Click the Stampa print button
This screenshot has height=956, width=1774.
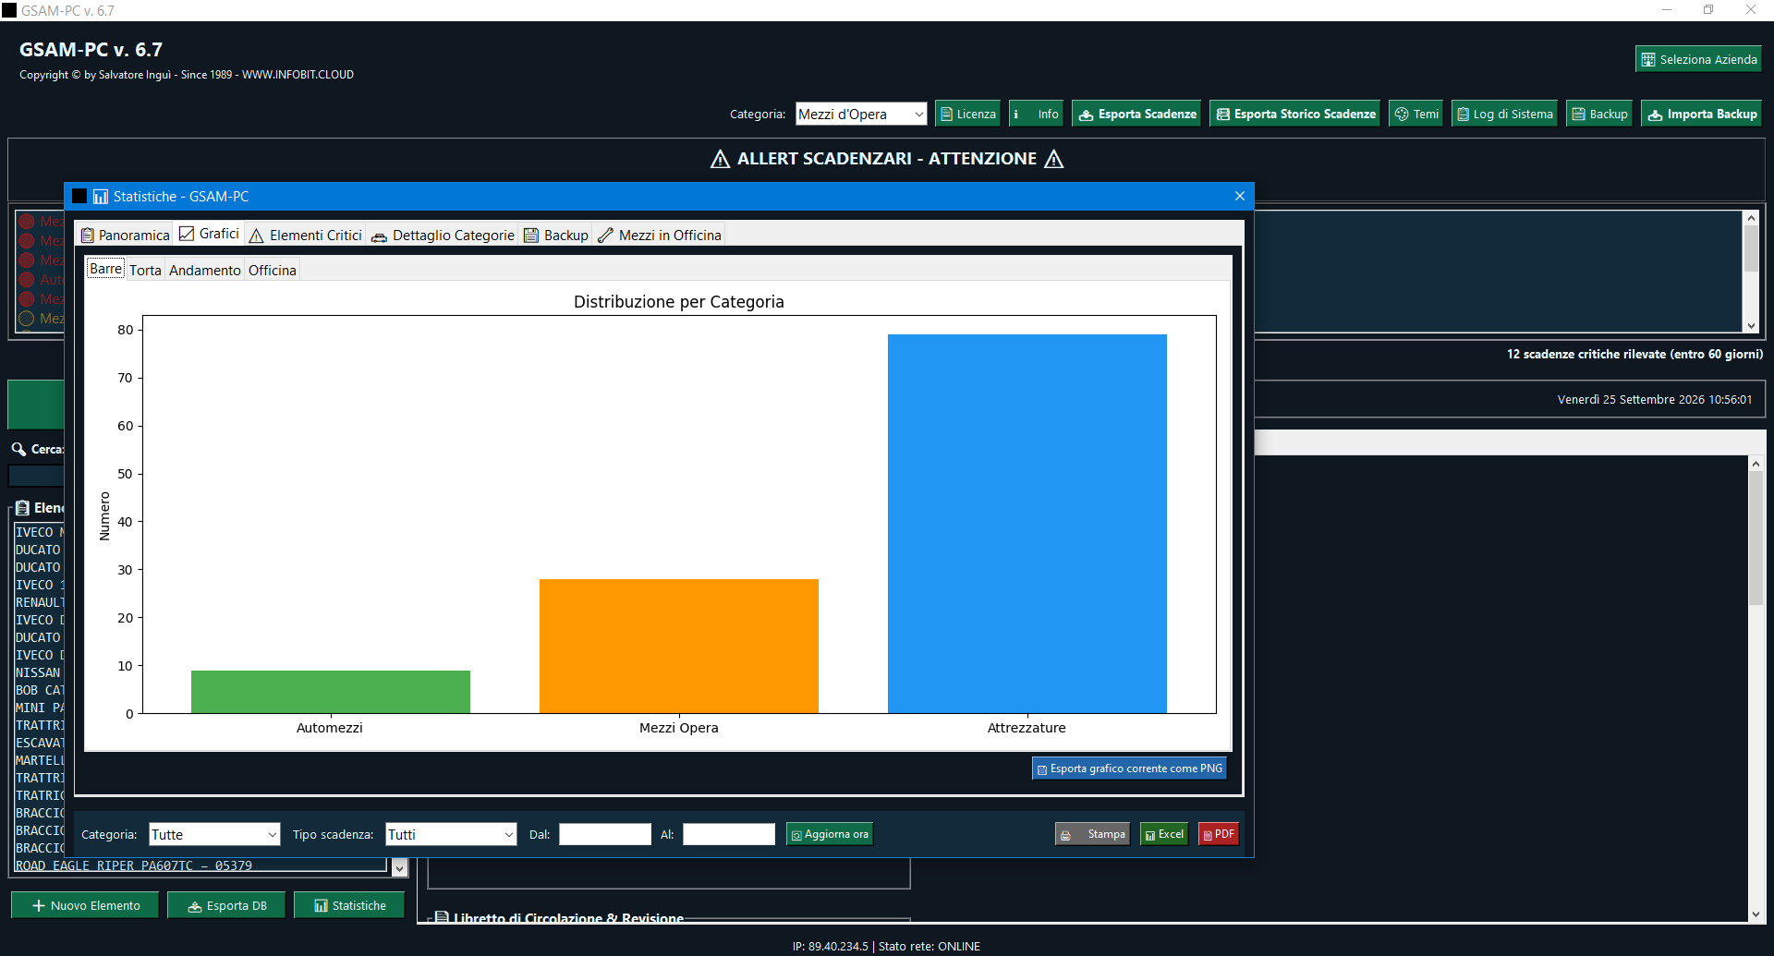point(1092,834)
